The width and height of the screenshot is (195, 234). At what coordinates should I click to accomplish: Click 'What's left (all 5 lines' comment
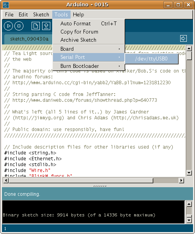[76, 112]
